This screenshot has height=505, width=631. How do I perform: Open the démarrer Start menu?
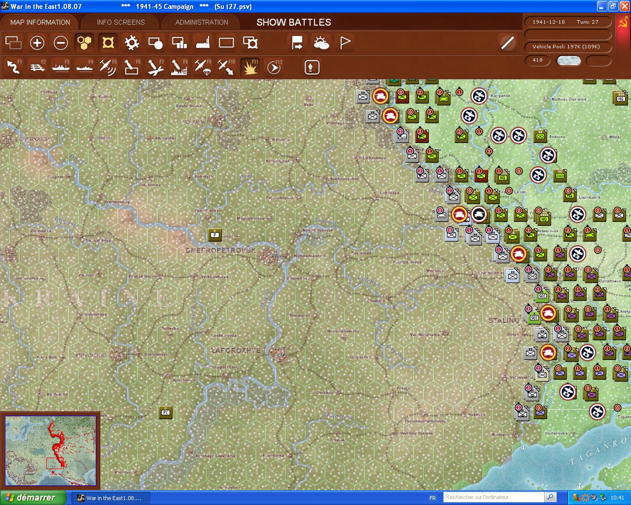point(33,498)
